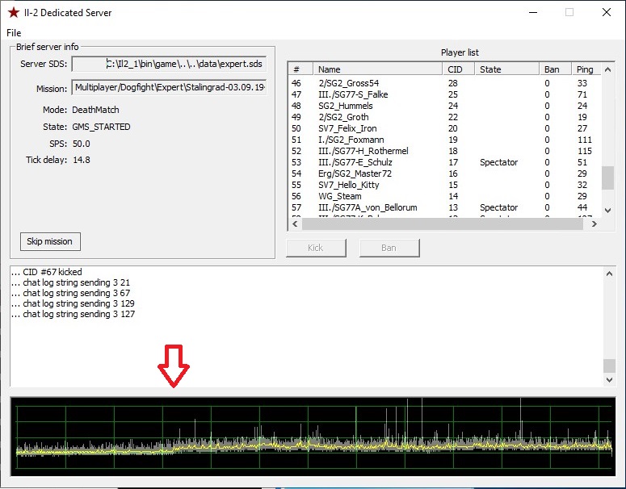Screen dimensions: 626x489
Task: Sort player list by Ping column header
Action: [x=585, y=69]
